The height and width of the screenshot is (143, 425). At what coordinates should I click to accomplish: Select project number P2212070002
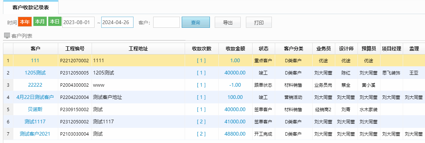click(x=75, y=61)
